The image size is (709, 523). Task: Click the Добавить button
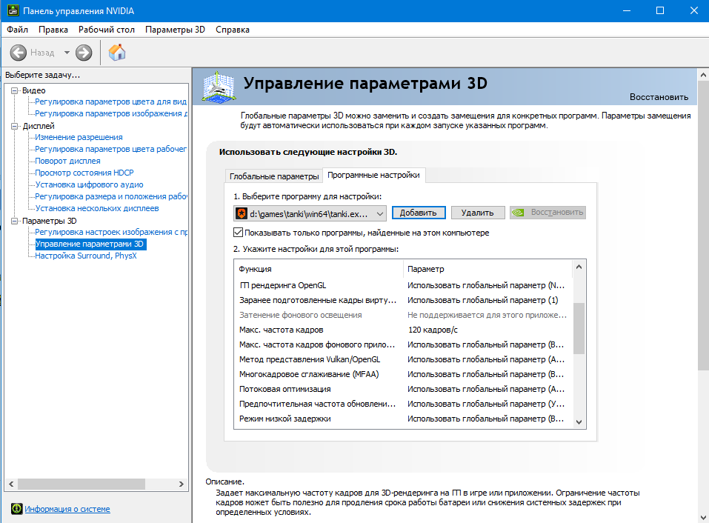pyautogui.click(x=419, y=213)
